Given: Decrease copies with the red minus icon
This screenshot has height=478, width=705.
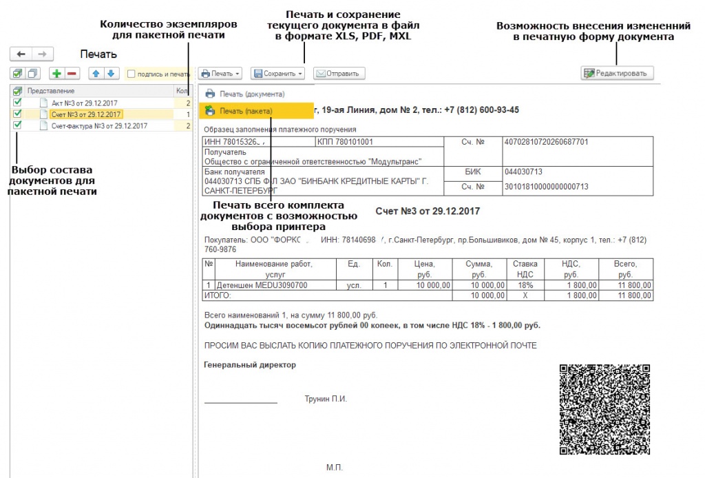Looking at the screenshot, I should click(72, 73).
